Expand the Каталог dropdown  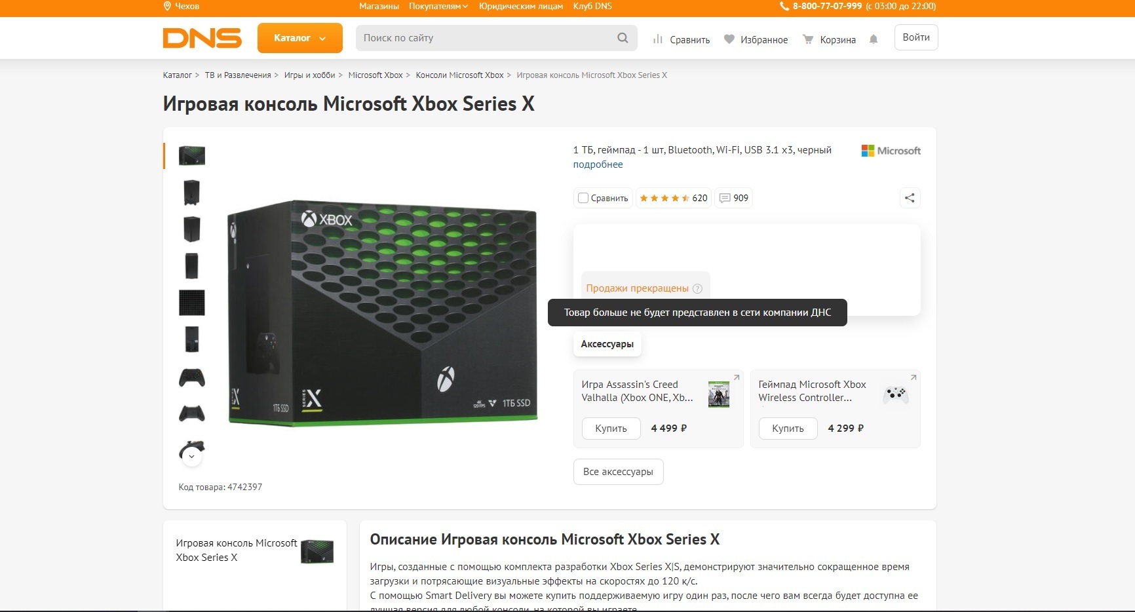pos(299,38)
